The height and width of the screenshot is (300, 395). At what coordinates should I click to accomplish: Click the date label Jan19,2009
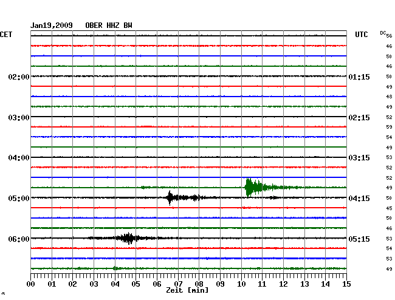coord(52,26)
